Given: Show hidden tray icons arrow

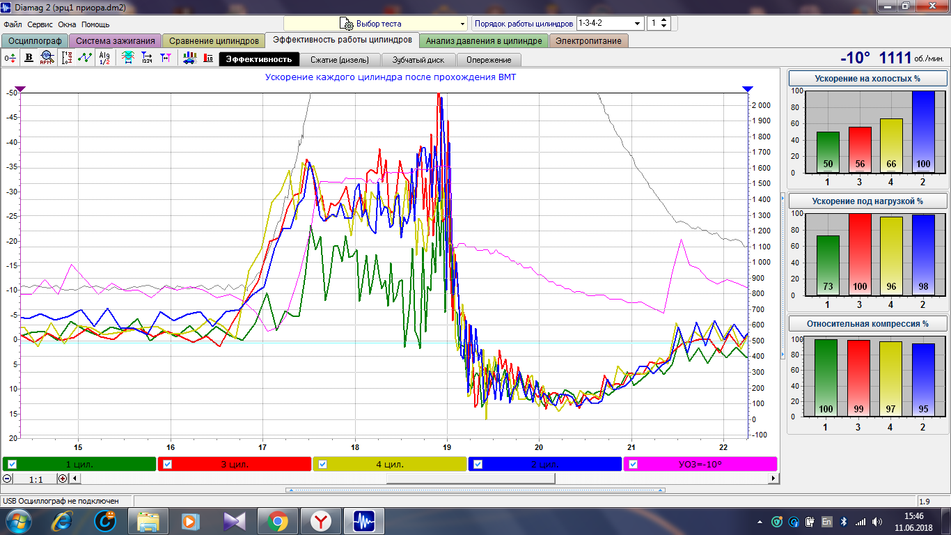Looking at the screenshot, I should pyautogui.click(x=760, y=521).
